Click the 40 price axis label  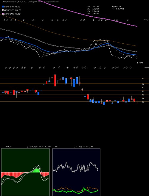pos(143,88)
